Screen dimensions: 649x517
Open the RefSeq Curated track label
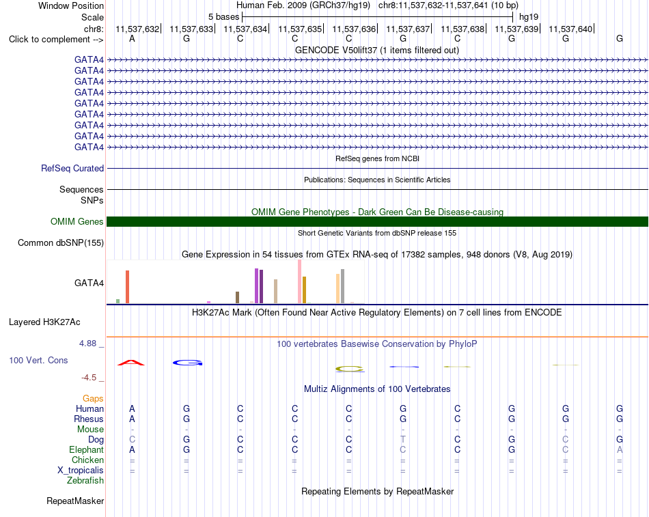72,169
